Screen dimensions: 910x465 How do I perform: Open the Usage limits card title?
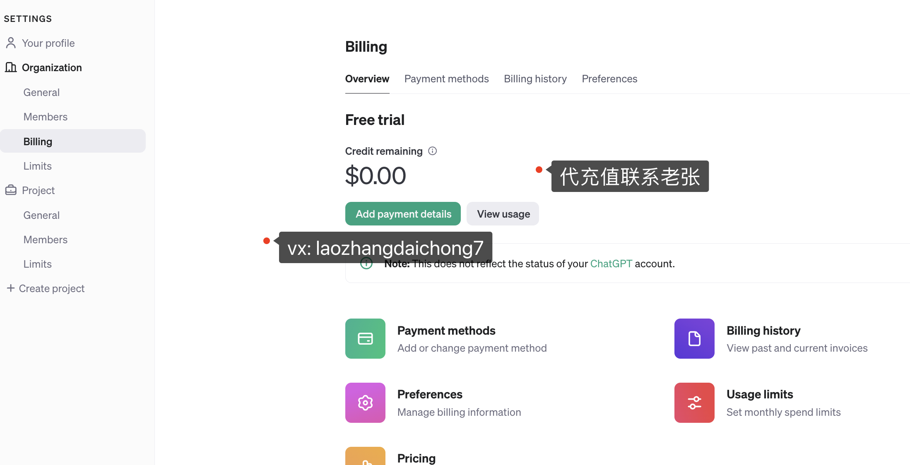click(760, 394)
